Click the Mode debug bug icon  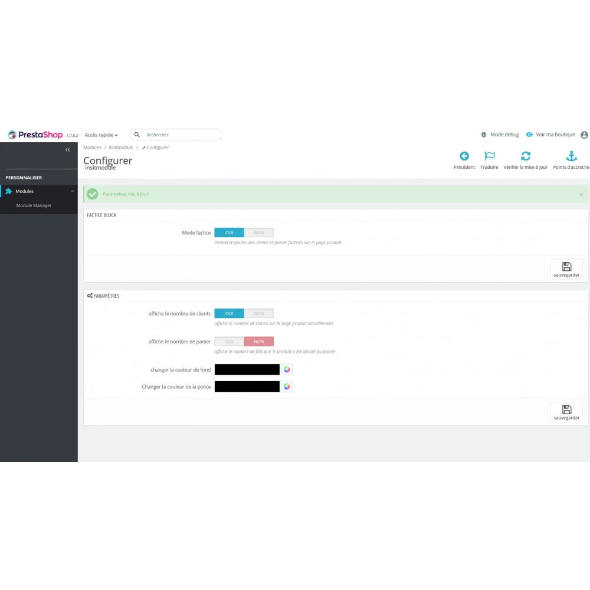(484, 135)
